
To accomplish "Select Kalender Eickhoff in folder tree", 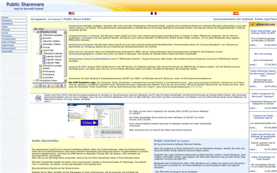I will tap(54, 56).
